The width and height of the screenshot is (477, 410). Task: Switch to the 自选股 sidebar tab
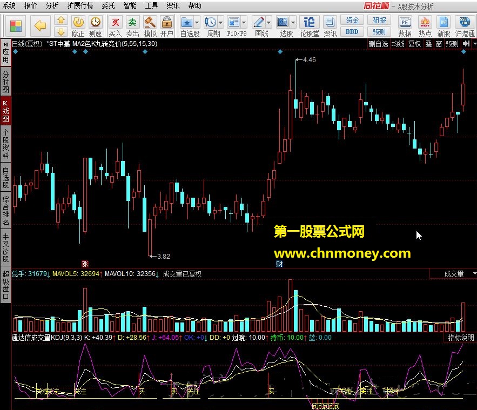(5, 177)
